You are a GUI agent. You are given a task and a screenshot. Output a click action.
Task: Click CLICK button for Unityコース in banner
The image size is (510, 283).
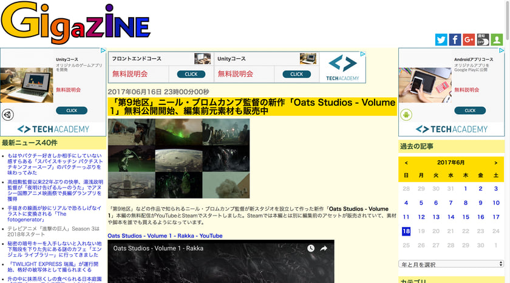click(x=296, y=74)
